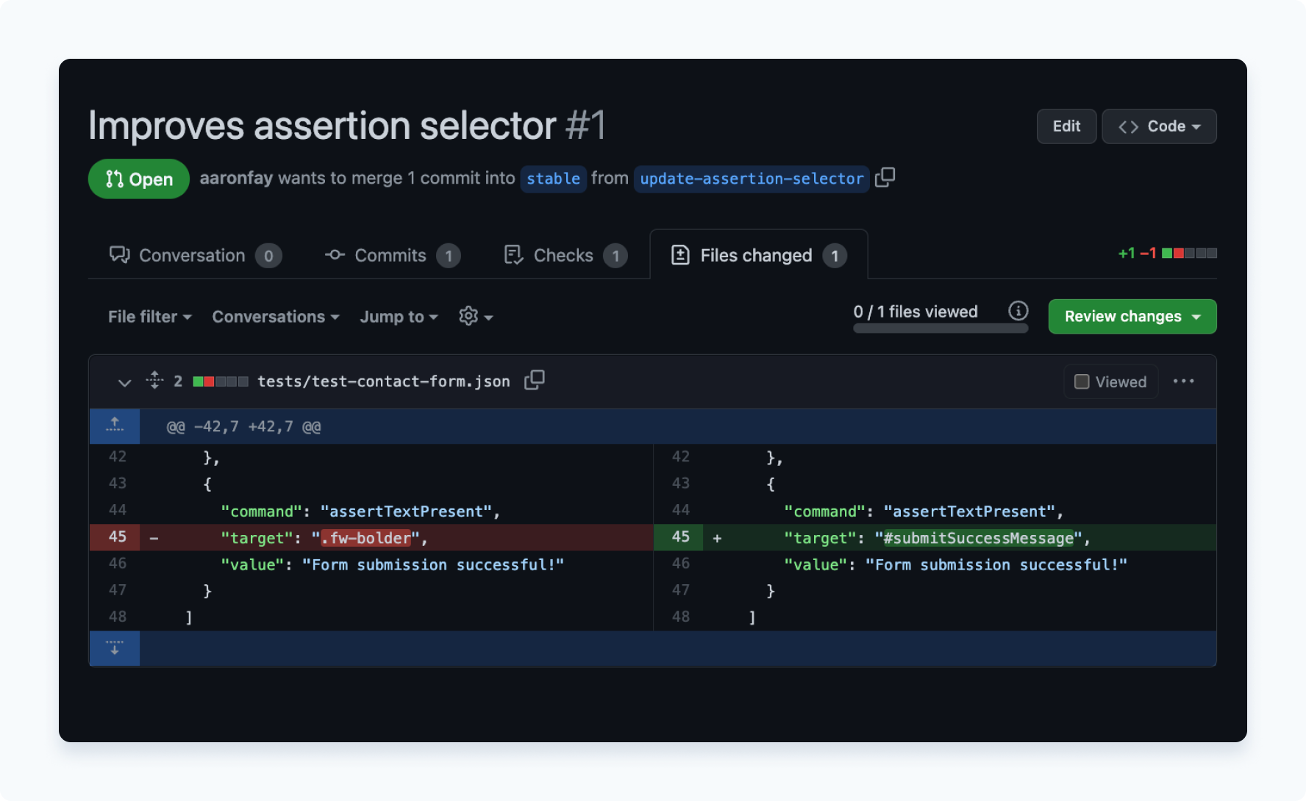The width and height of the screenshot is (1306, 801).
Task: Click the Commits tab commit icon
Action: 335,254
